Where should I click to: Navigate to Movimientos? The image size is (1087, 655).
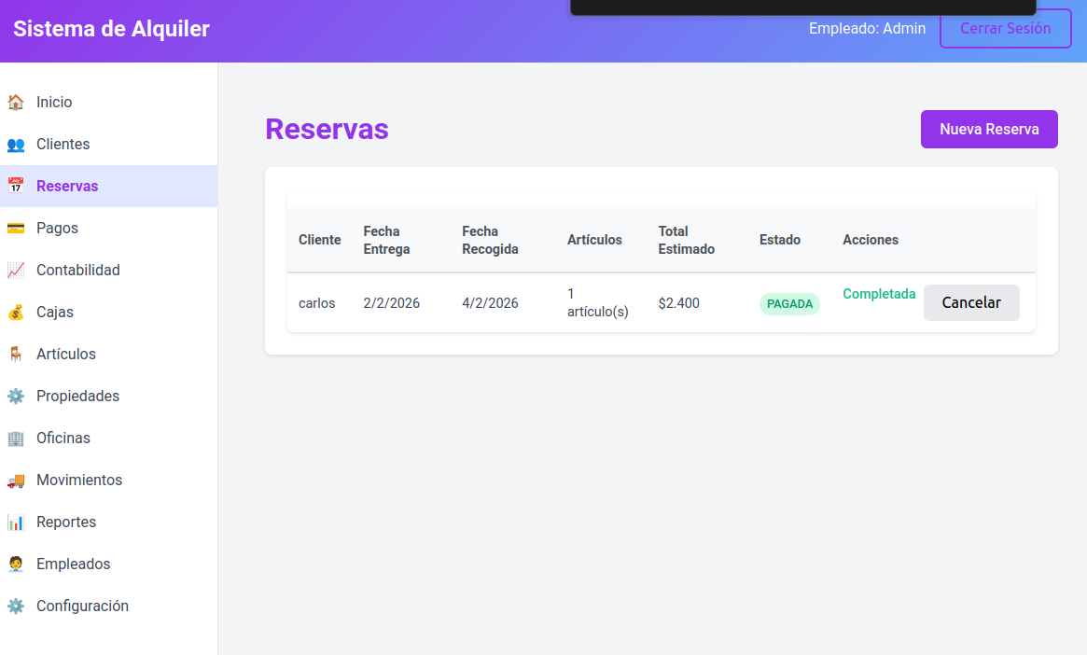[109, 480]
